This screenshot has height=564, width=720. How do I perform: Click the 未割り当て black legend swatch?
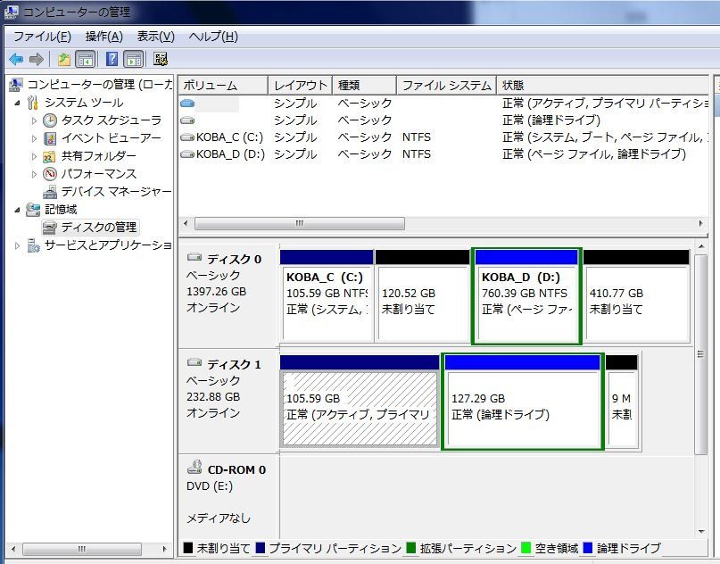click(187, 548)
